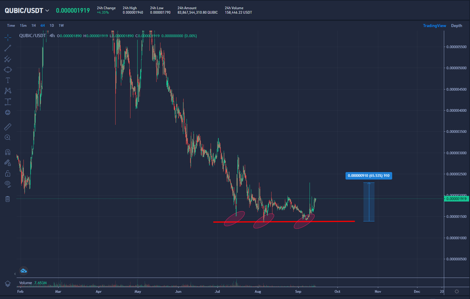Select the ruler measure tool
The image size is (470, 299).
(x=8, y=127)
